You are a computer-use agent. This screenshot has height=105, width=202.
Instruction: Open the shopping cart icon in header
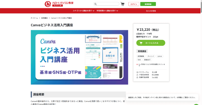pyautogui.click(x=122, y=4)
